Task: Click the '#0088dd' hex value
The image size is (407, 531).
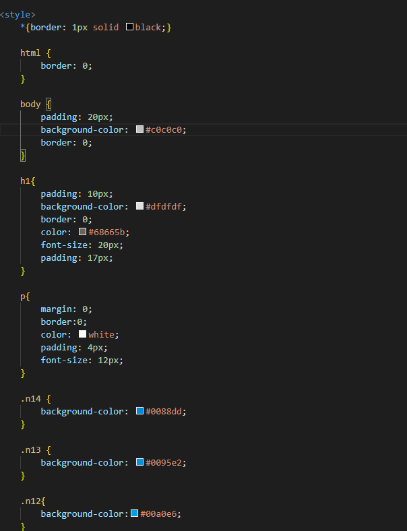Action: [x=164, y=412]
